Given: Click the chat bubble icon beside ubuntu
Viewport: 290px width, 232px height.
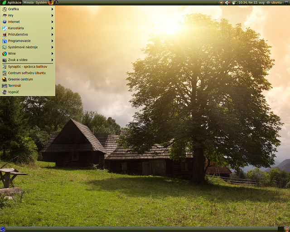Looking at the screenshot, I should coord(268,3).
